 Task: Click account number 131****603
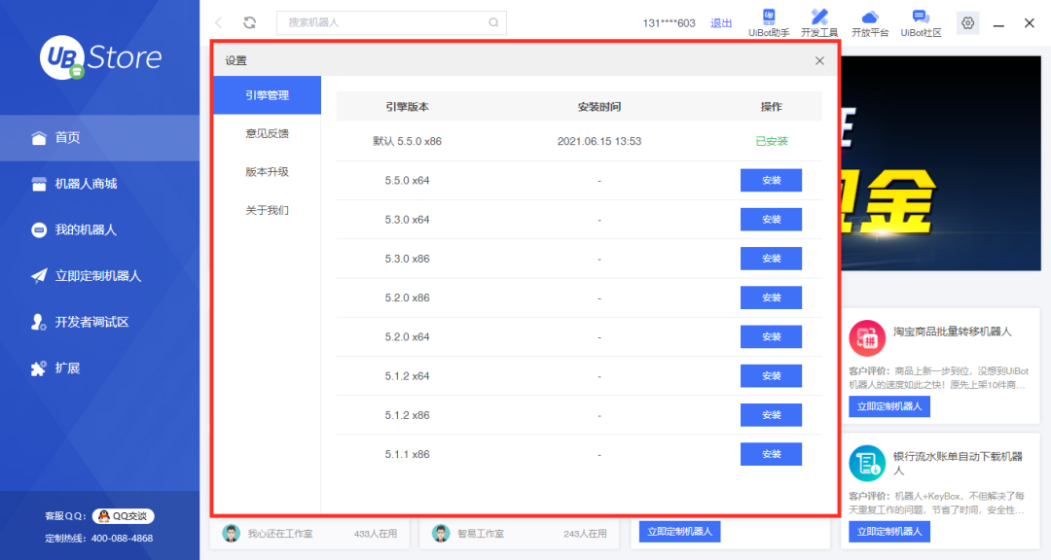pos(669,23)
